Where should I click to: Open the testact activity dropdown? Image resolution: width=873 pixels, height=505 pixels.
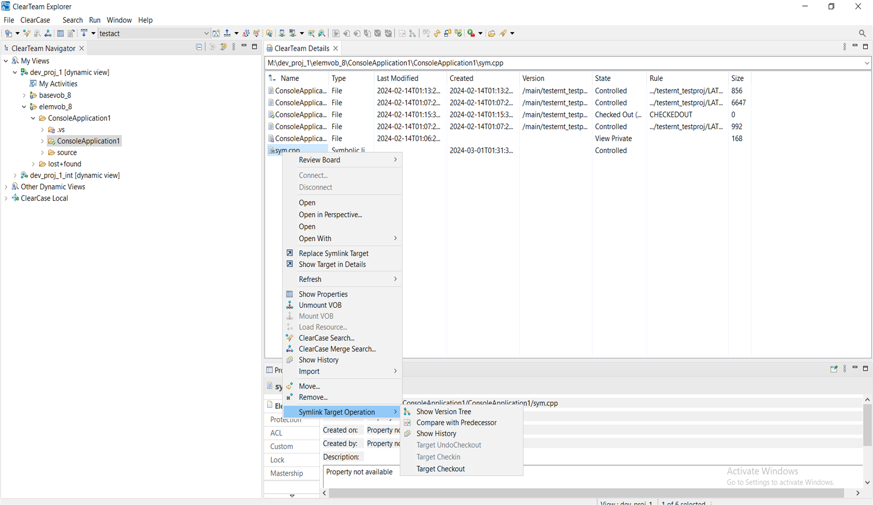(x=206, y=34)
